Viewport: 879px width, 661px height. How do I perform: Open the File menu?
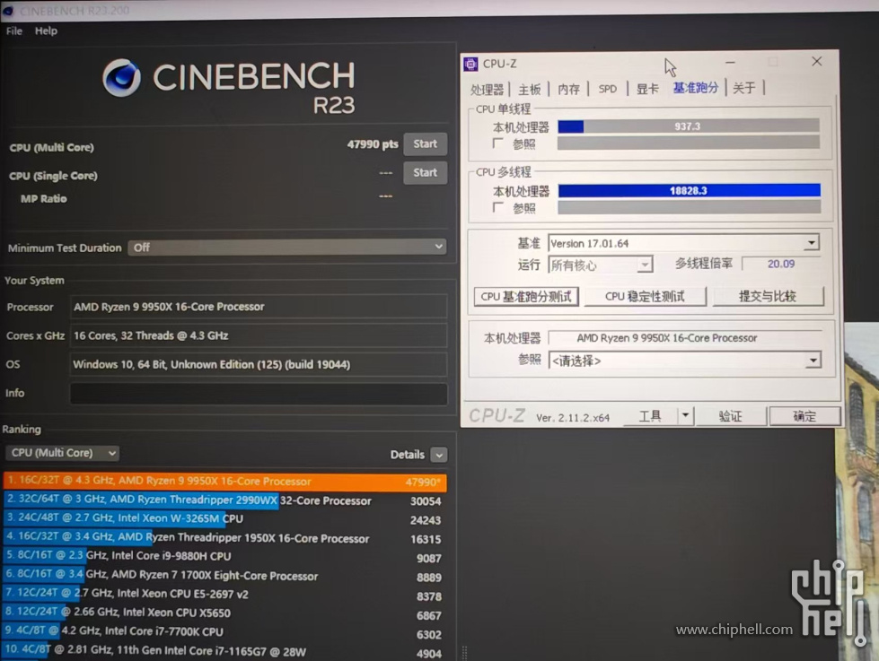(14, 30)
